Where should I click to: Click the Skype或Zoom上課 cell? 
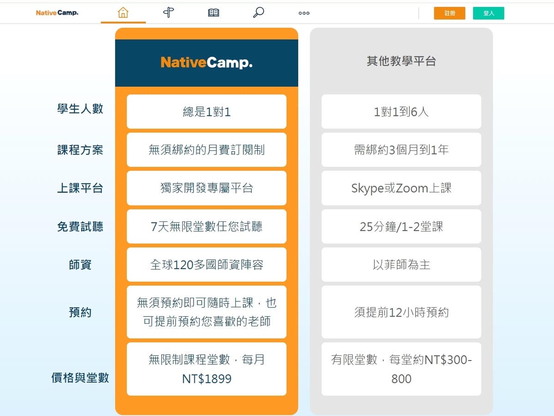pyautogui.click(x=401, y=188)
